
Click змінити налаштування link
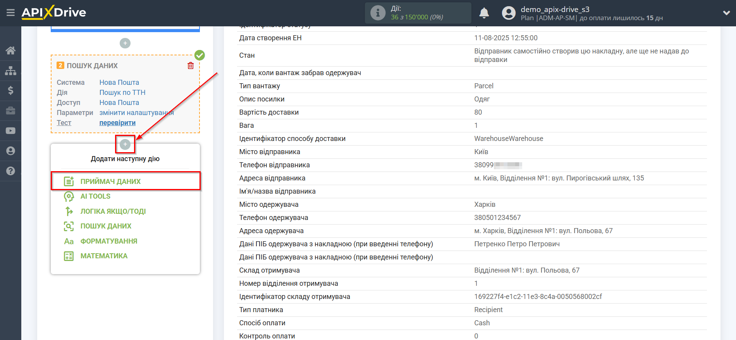pos(137,113)
